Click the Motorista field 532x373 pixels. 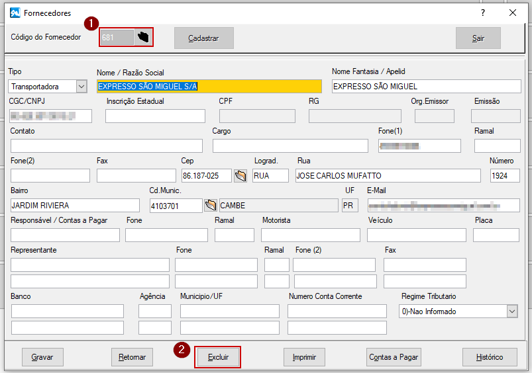(311, 235)
